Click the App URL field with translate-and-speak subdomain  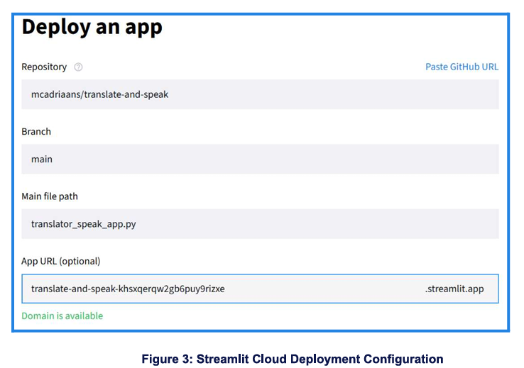pyautogui.click(x=260, y=289)
